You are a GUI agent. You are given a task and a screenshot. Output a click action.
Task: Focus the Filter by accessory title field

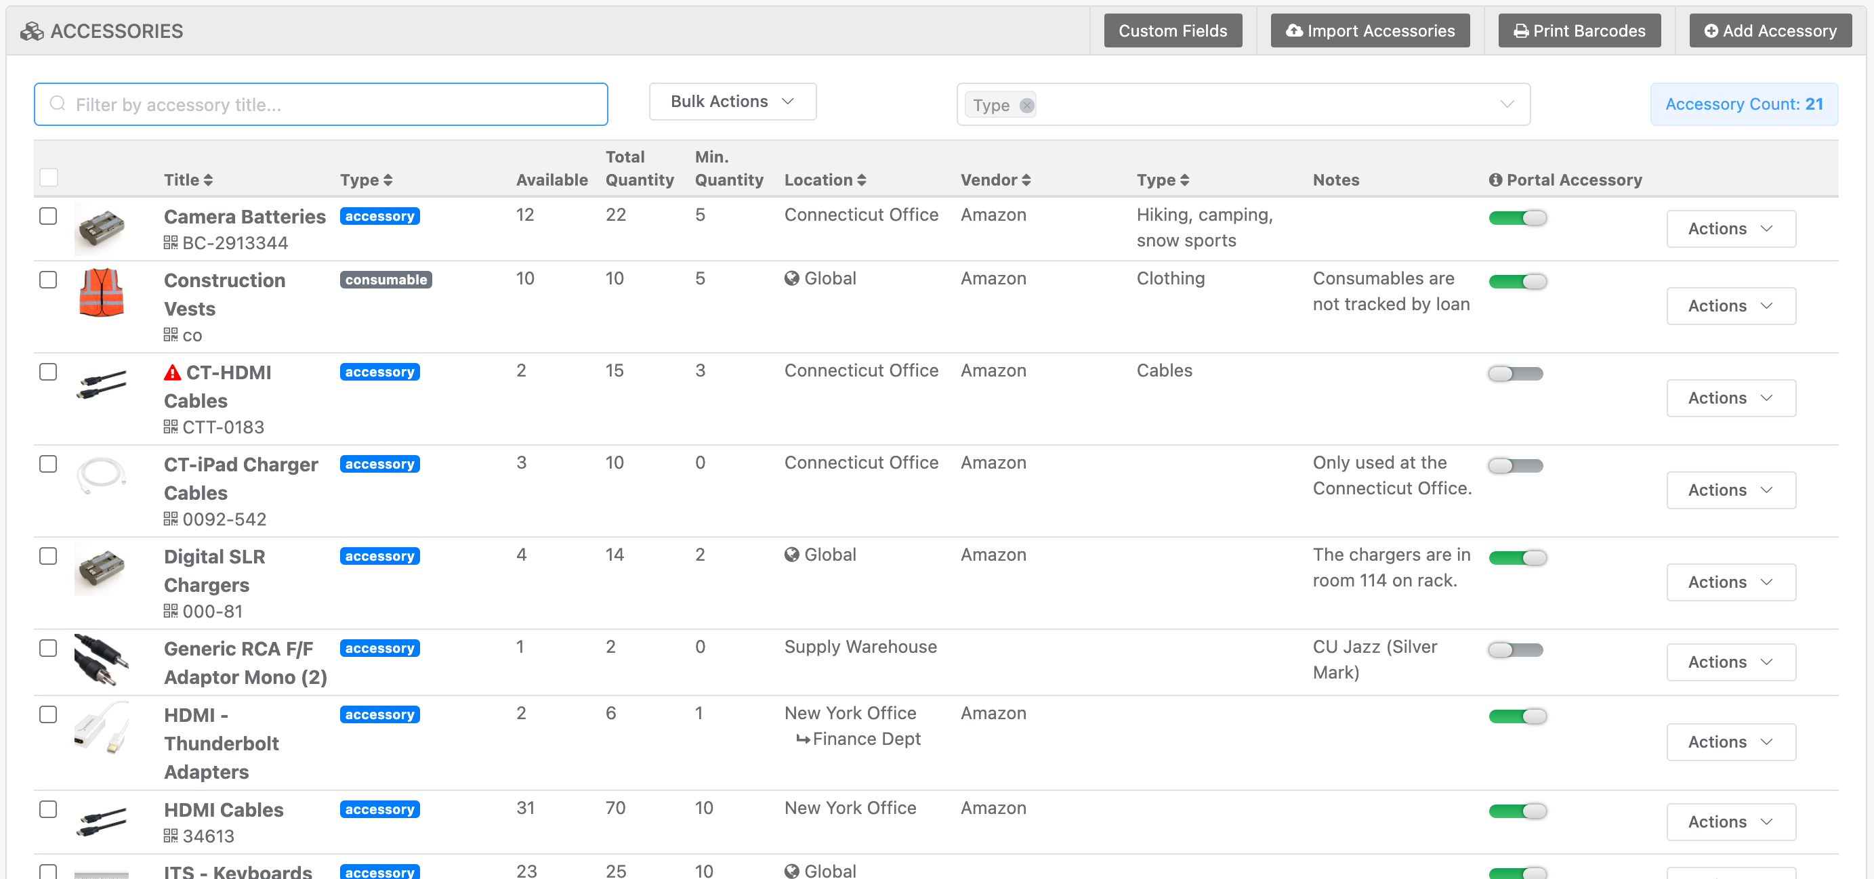click(321, 105)
